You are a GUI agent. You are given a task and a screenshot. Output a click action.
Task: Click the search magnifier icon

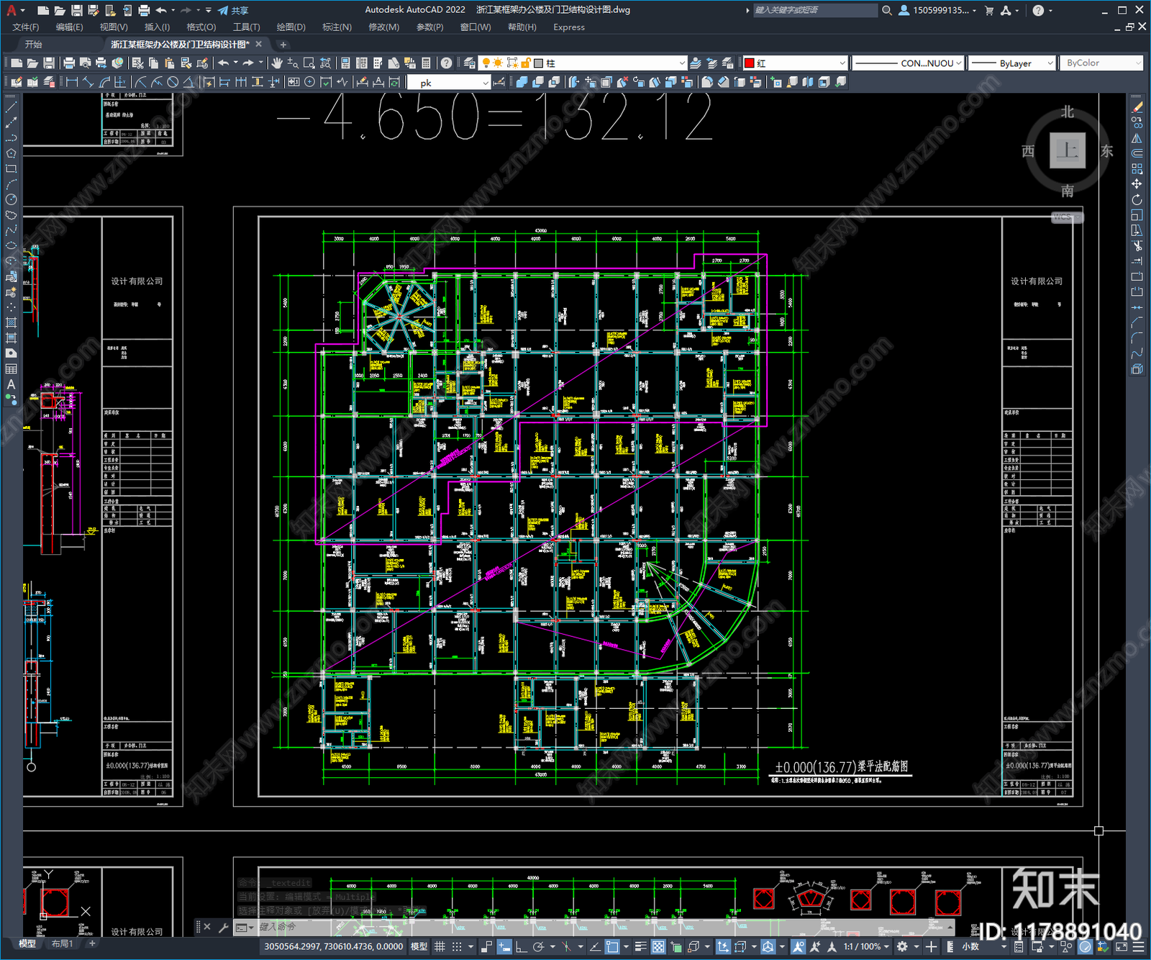coord(887,10)
